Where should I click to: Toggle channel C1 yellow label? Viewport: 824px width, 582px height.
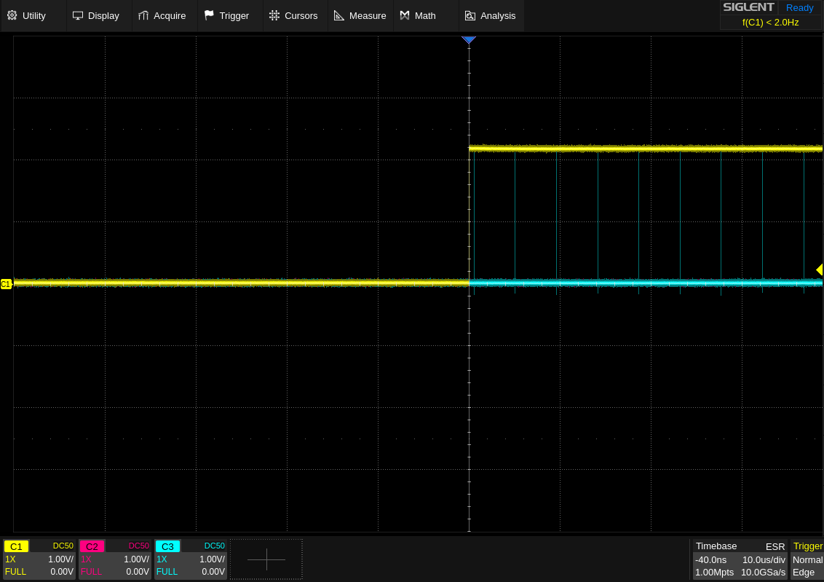(x=16, y=546)
